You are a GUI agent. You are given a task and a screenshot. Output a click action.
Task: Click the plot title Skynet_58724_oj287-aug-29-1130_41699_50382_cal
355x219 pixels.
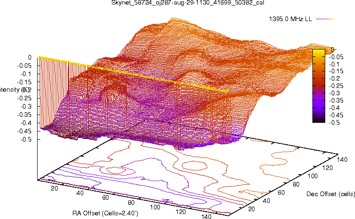(x=188, y=3)
